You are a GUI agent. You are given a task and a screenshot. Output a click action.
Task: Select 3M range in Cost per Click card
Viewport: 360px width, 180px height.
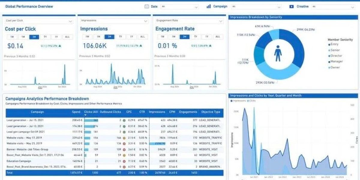(34, 37)
